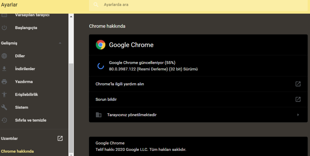Open Varsayılan tarayıcı settings section

(x=32, y=15)
